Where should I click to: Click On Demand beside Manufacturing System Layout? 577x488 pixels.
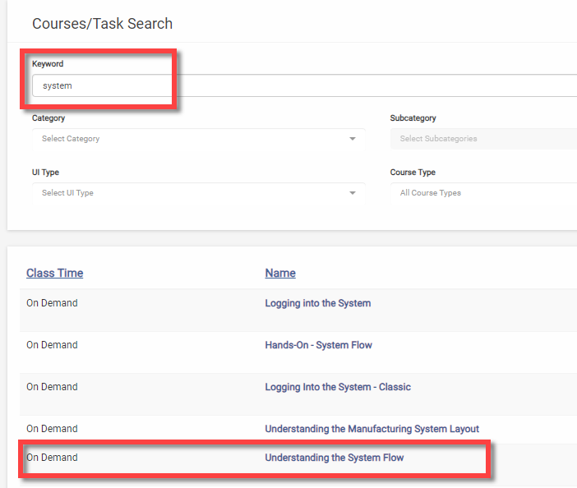tap(52, 429)
